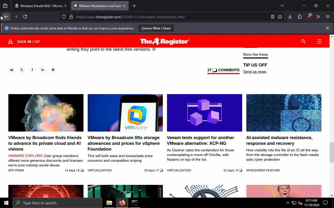The height and width of the screenshot is (208, 334).
Task: Click More like these link
Action: click(255, 54)
